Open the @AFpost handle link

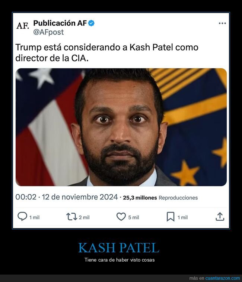[48, 32]
